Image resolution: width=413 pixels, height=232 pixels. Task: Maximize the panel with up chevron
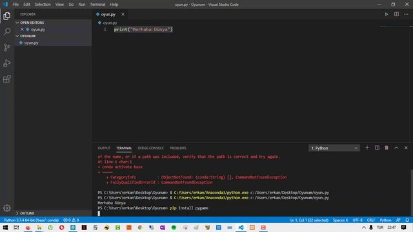pos(396,148)
